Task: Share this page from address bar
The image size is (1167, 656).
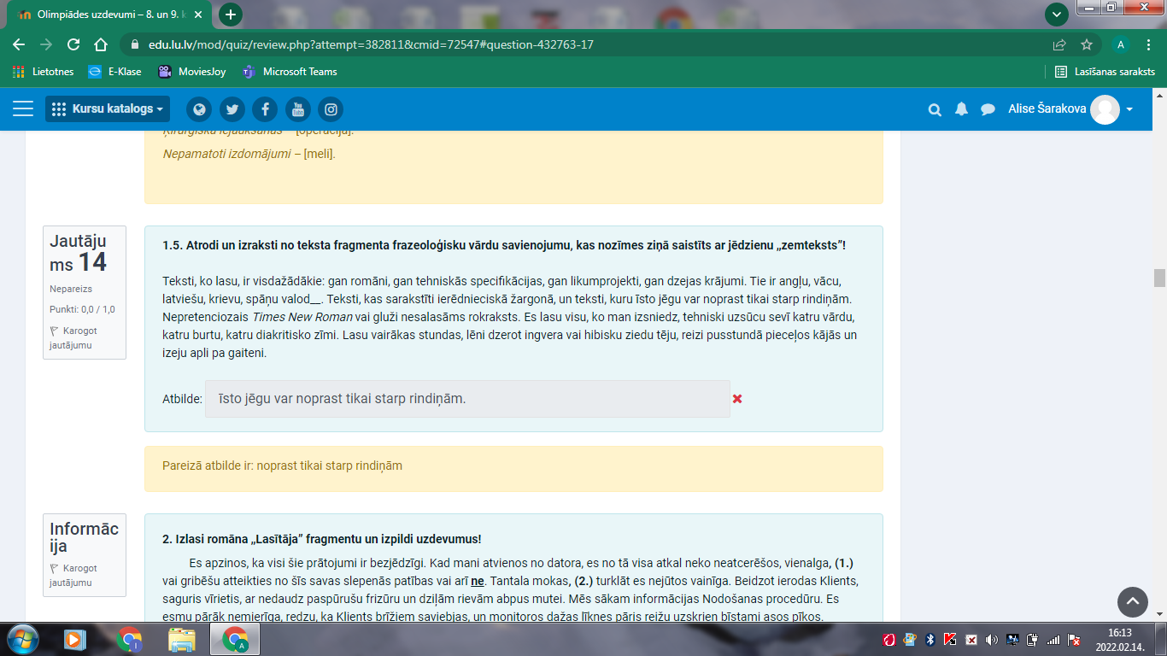Action: (x=1059, y=44)
